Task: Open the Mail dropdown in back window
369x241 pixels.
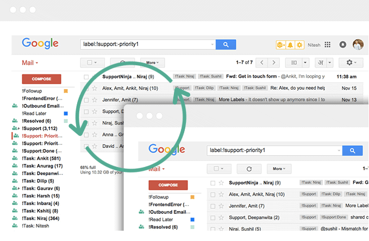Action: (30, 63)
